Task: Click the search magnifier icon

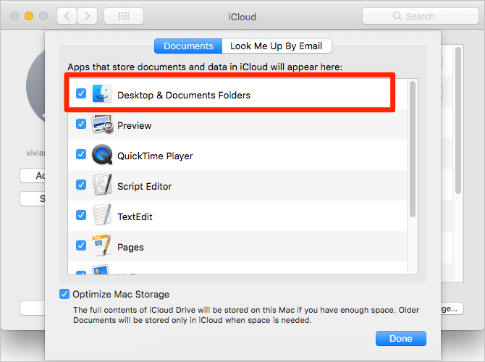Action: pos(397,16)
